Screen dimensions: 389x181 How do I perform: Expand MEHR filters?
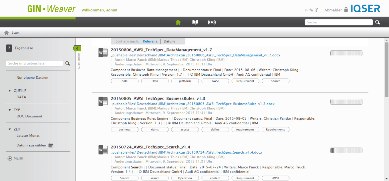[x=19, y=158]
